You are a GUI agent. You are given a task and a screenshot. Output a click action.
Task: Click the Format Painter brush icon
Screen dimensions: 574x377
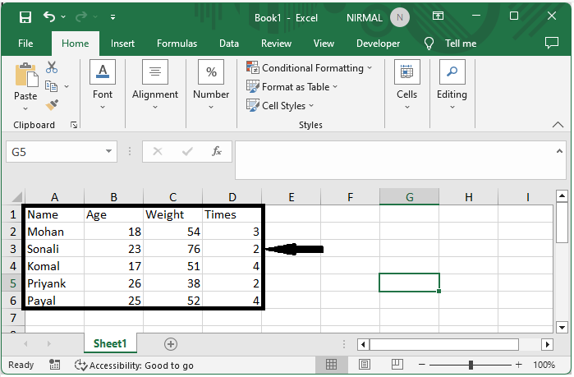point(52,104)
